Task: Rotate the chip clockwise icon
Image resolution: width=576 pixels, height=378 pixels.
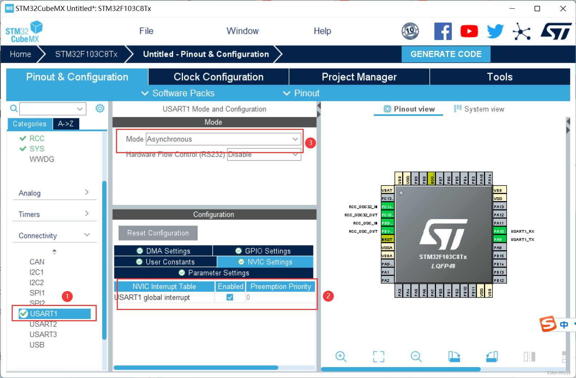Action: coord(454,357)
